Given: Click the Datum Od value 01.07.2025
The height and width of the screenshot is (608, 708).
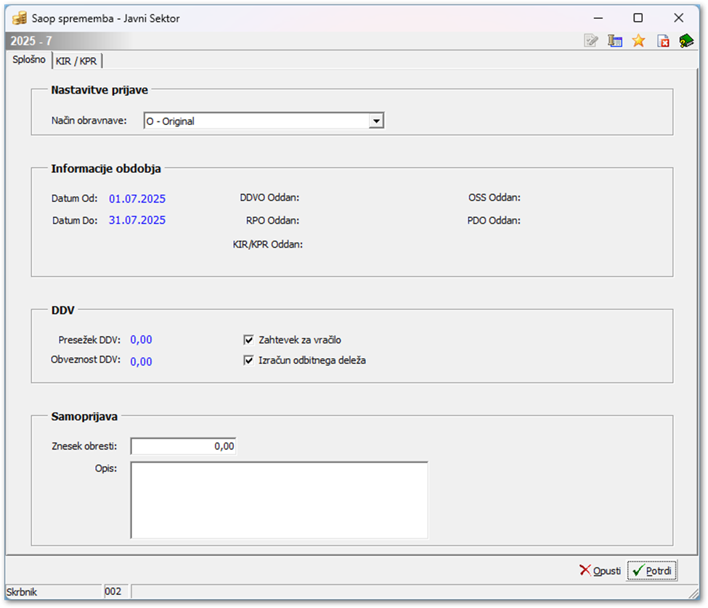Looking at the screenshot, I should pos(137,199).
